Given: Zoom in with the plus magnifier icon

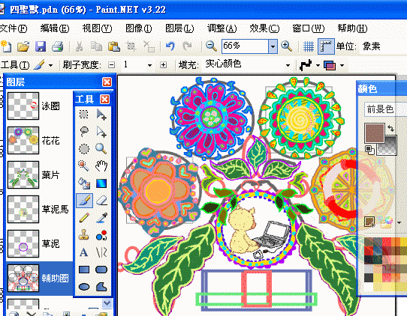Looking at the screenshot, I should tap(287, 46).
